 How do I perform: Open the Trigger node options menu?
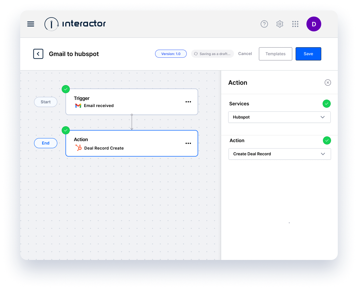[x=188, y=102]
